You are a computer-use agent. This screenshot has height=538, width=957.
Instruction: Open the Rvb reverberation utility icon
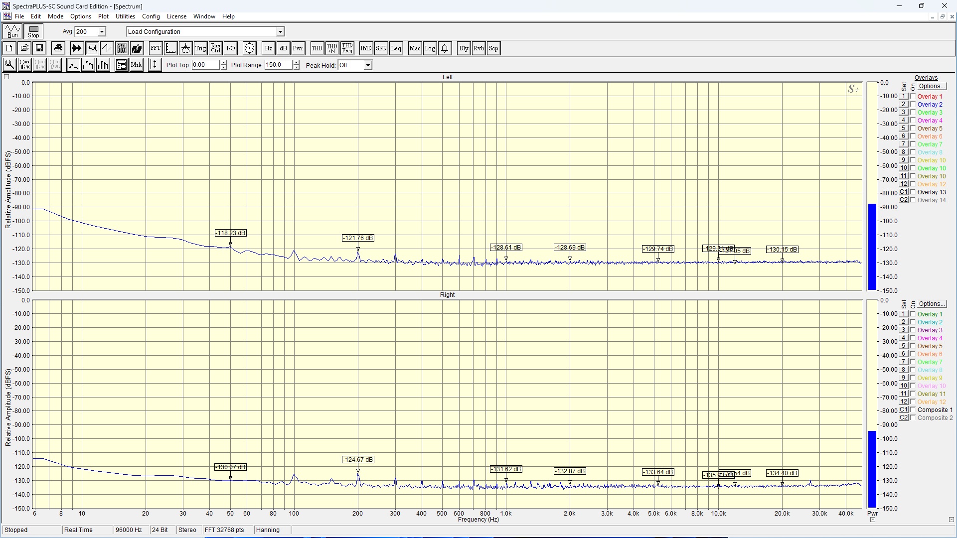(x=478, y=48)
